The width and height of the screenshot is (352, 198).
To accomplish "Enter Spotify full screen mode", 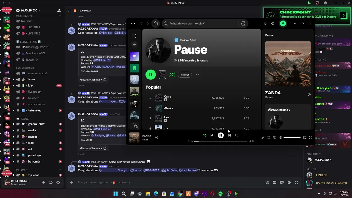I will point(311,137).
